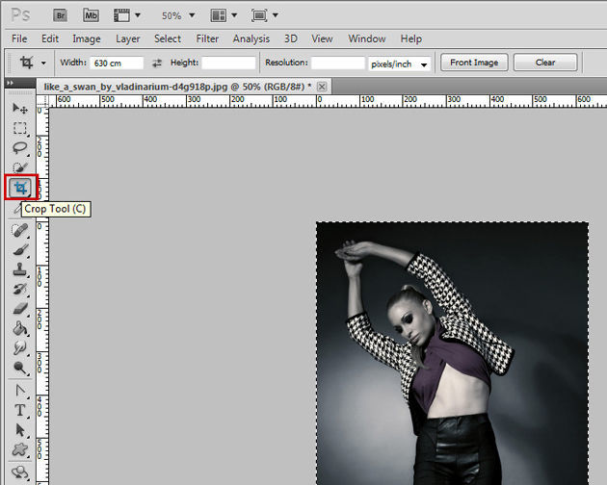Open the Analysis menu

tap(251, 38)
